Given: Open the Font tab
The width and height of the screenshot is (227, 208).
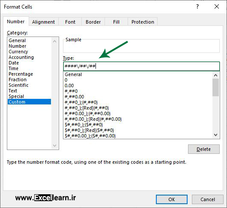Looking at the screenshot, I should [x=70, y=22].
